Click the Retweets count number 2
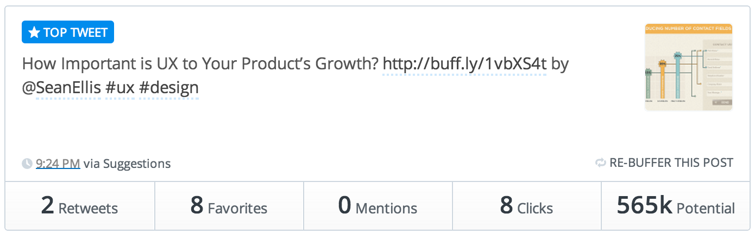755x234 pixels. (47, 206)
